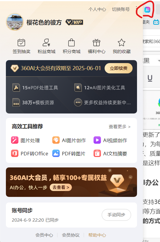Open the 签到抽奖 check-in calendar icon
Screen dimensions: 160x242
pos(22,42)
